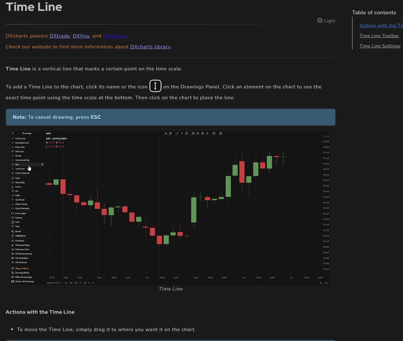Select the 1W range preset

pyautogui.click(x=71, y=283)
